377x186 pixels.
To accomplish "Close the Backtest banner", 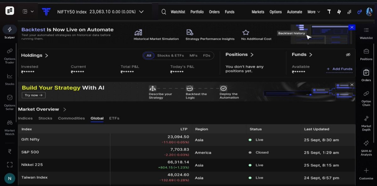I will tap(352, 28).
